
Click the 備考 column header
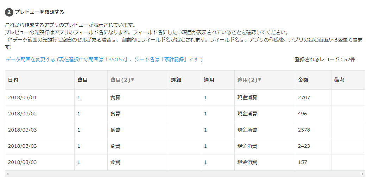click(348, 80)
